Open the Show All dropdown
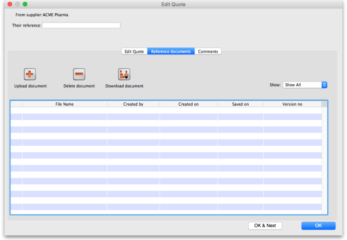Viewport: 347px width, 240px height. point(305,84)
